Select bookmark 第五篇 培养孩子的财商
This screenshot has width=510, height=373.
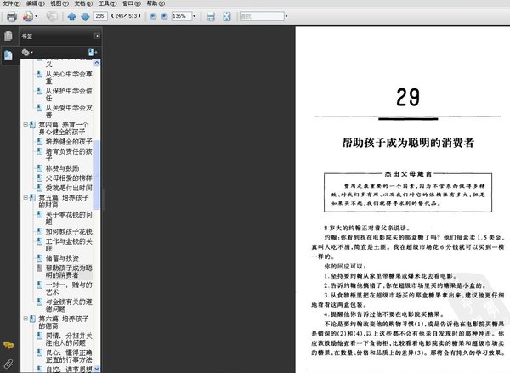pos(64,201)
